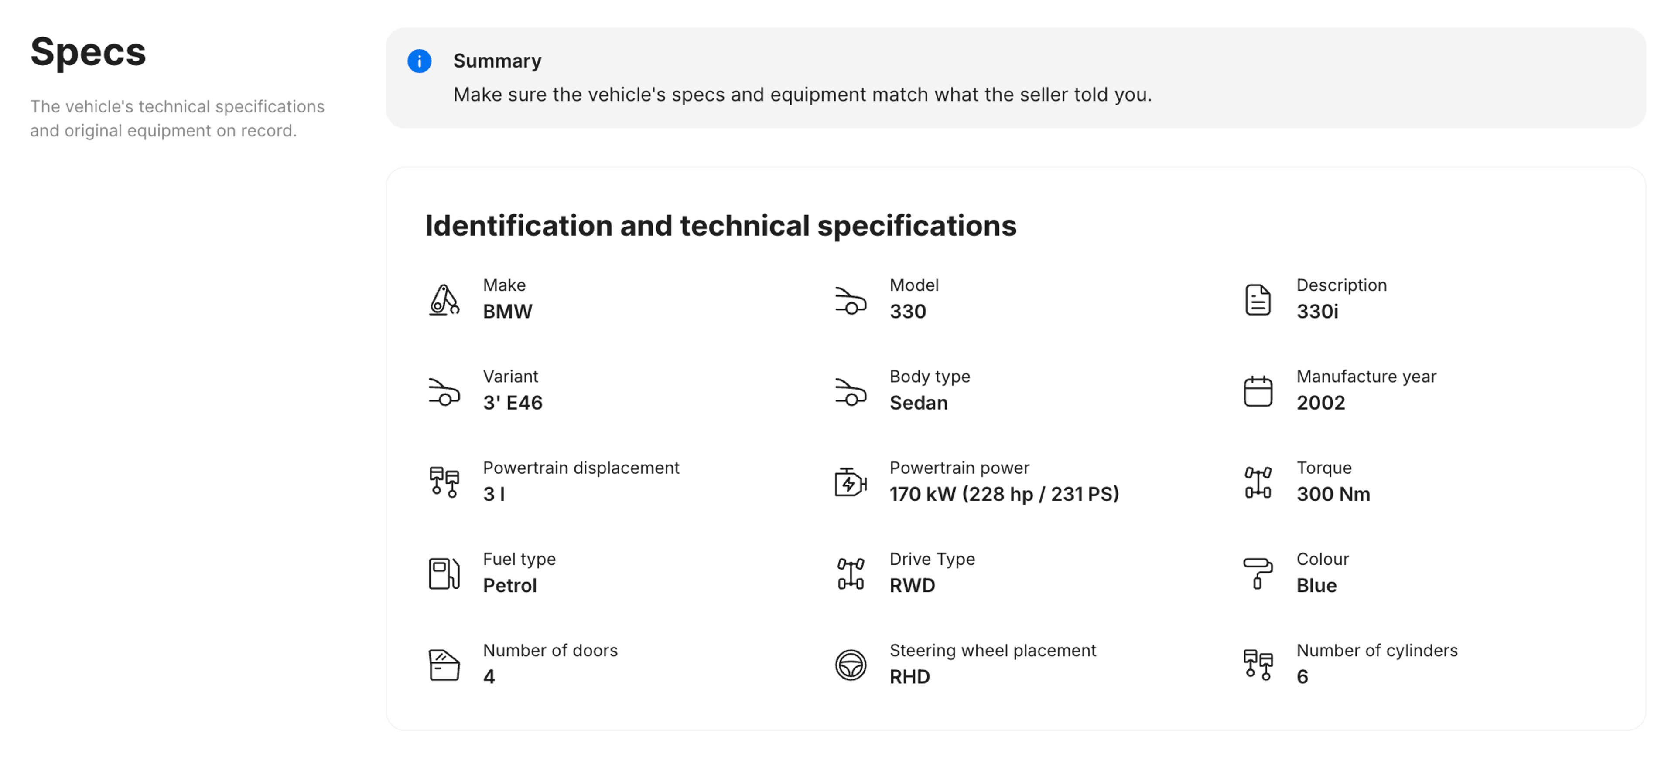Click the Make icon next to BMW
This screenshot has height=760, width=1675.
pyautogui.click(x=444, y=300)
